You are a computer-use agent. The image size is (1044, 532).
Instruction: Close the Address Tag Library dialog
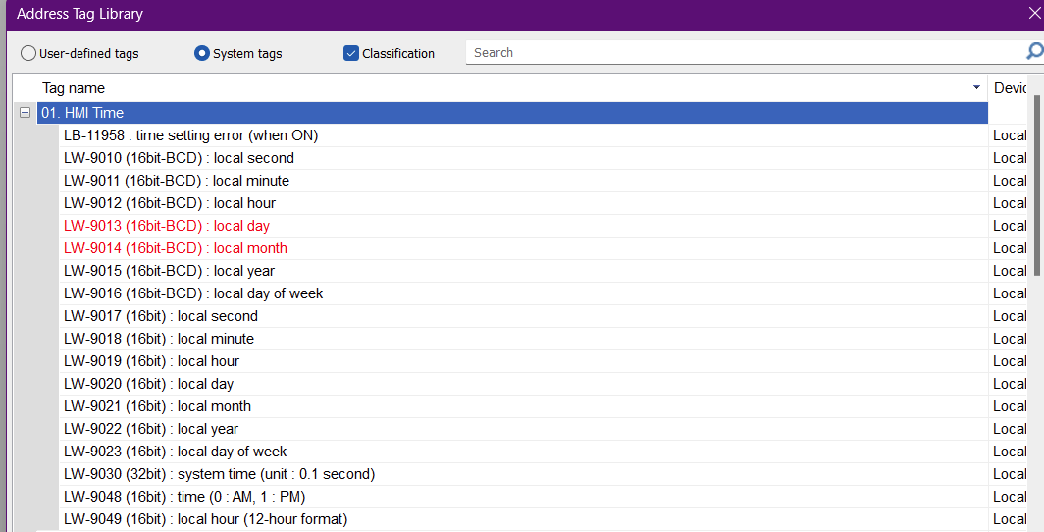coord(1033,14)
